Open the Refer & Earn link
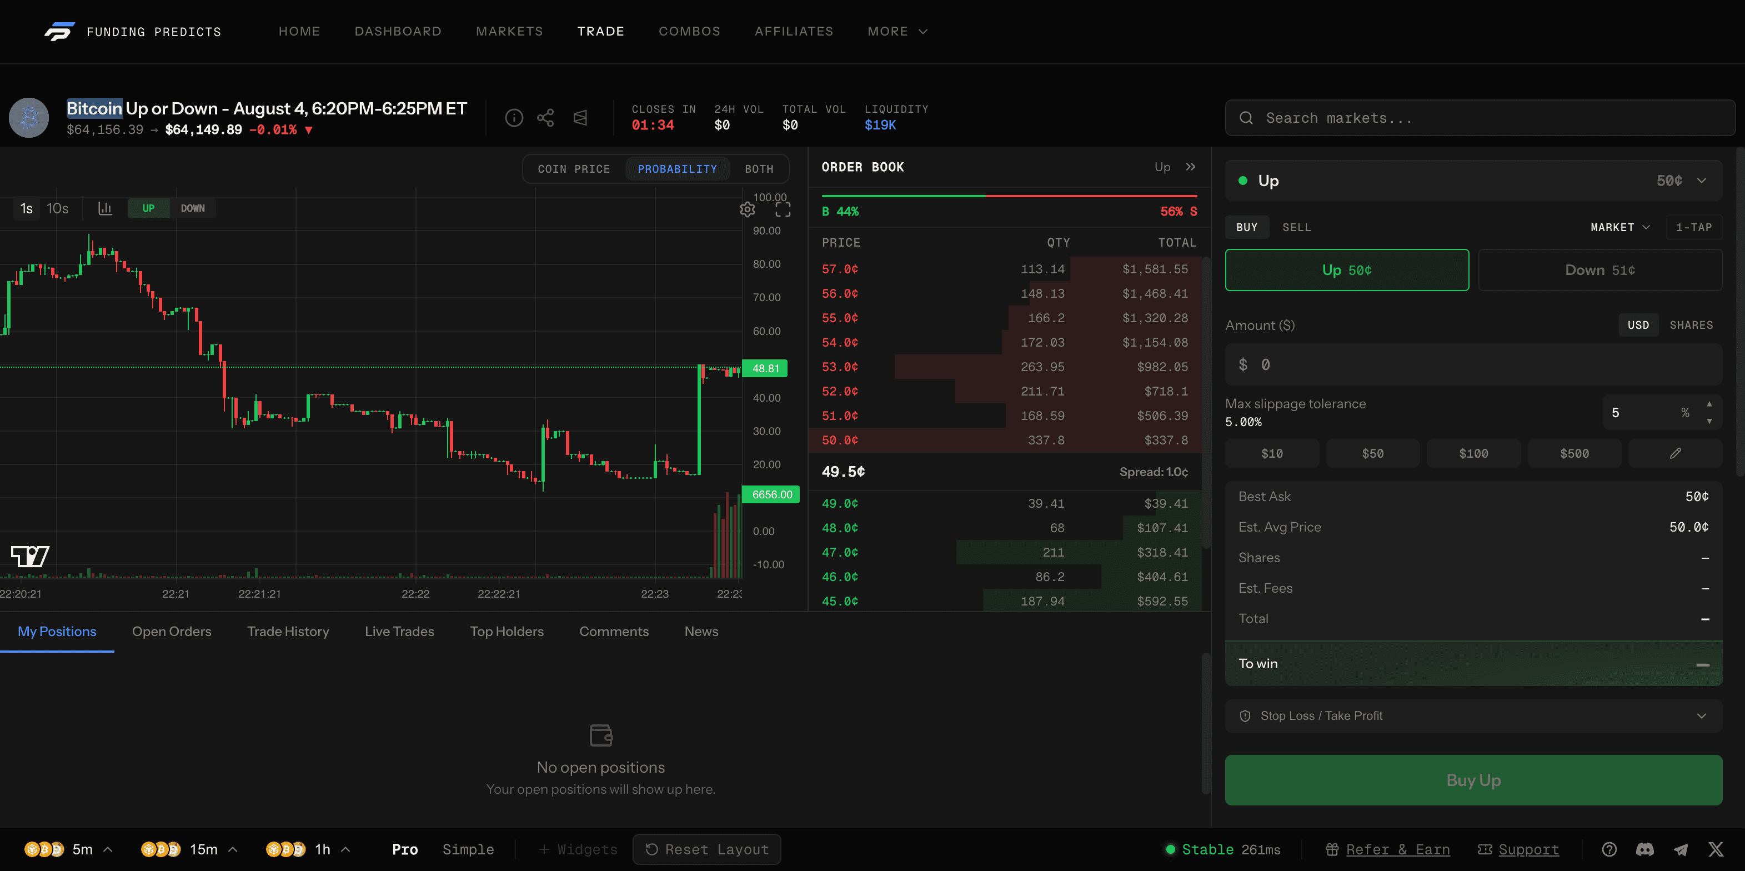Viewport: 1745px width, 871px height. (1397, 849)
